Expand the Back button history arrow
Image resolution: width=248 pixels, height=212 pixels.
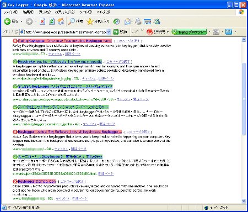click(x=21, y=22)
